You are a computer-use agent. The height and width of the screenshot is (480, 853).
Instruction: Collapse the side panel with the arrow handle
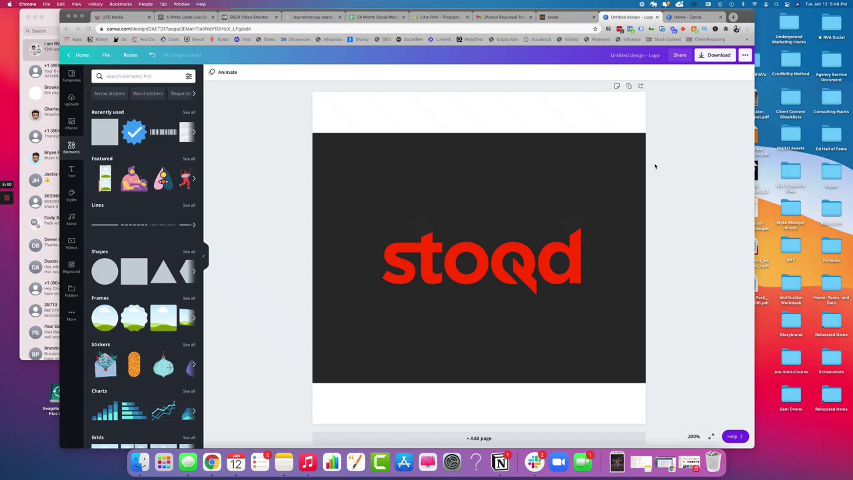[x=204, y=256]
